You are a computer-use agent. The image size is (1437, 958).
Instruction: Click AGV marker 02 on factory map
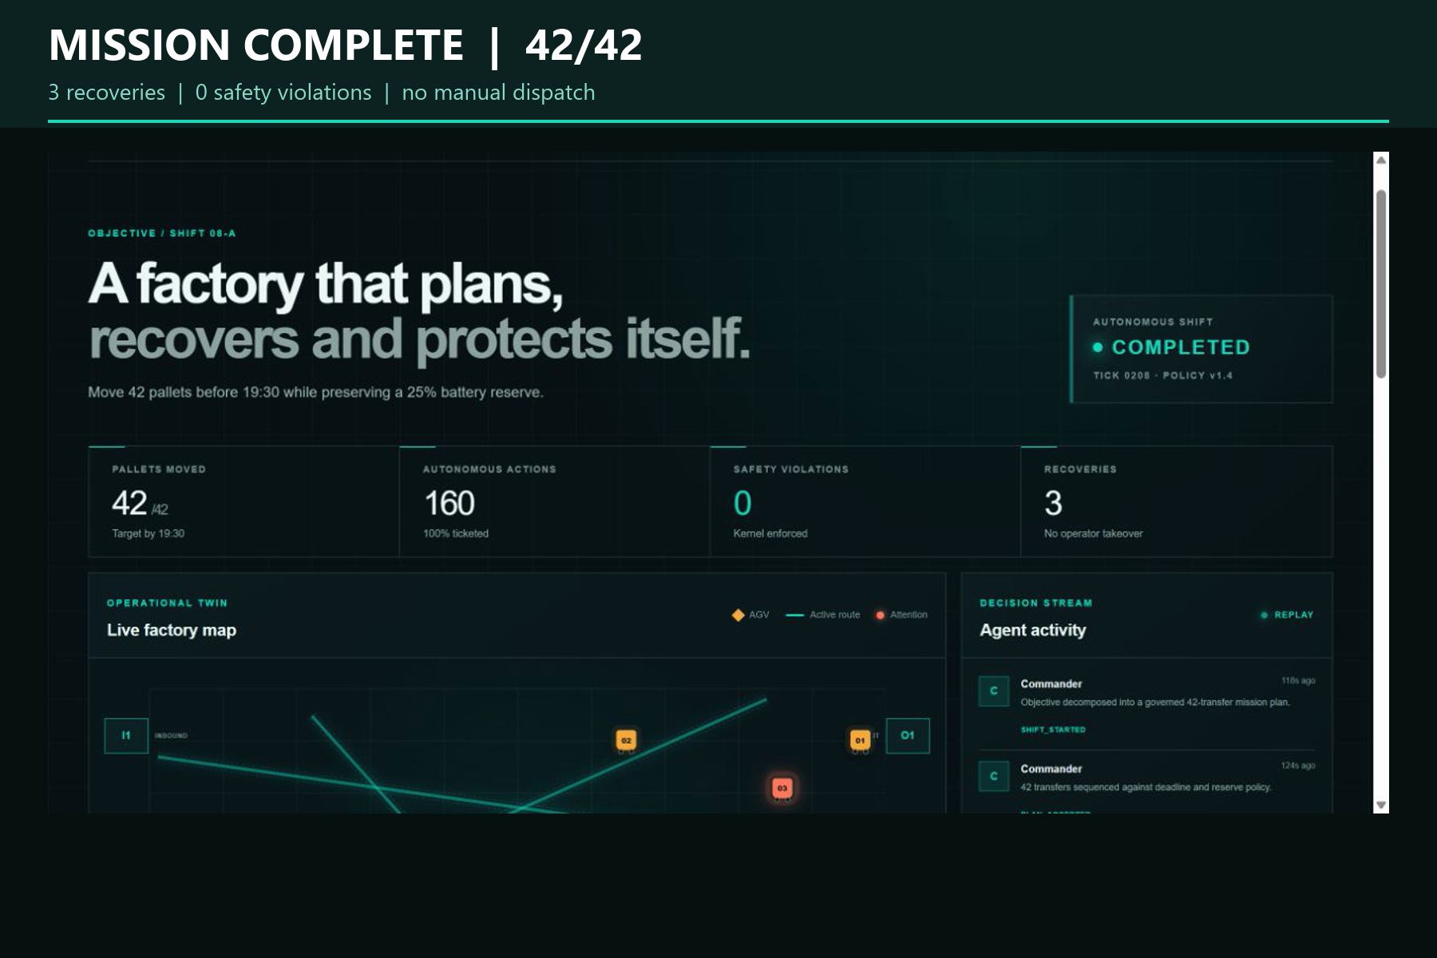(x=626, y=740)
